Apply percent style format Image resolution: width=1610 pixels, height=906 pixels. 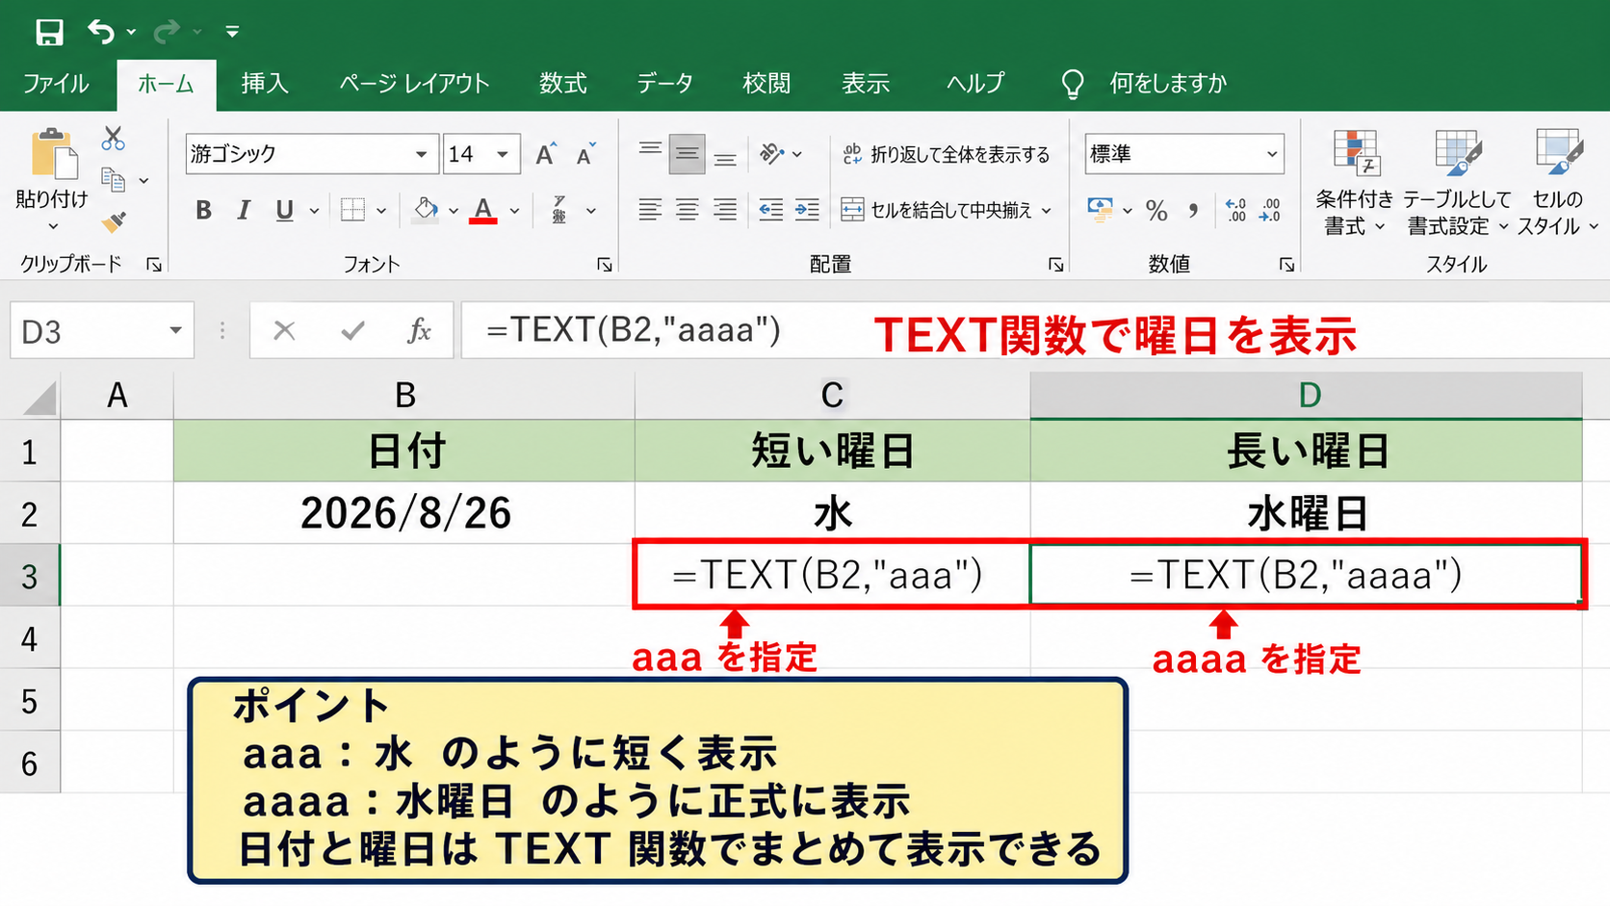(x=1156, y=210)
